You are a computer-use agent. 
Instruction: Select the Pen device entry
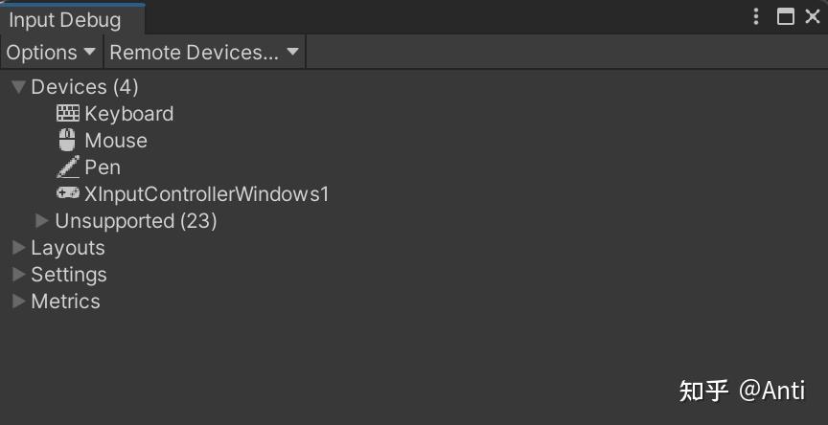103,168
